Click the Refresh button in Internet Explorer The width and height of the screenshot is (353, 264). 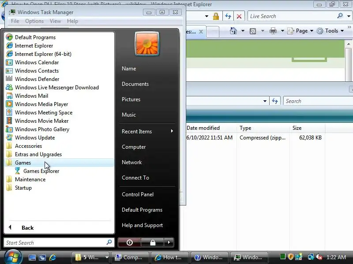point(228,16)
